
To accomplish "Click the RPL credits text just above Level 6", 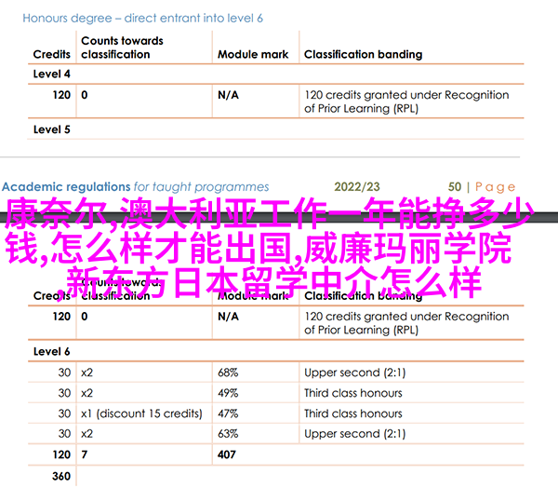I will coord(406,323).
